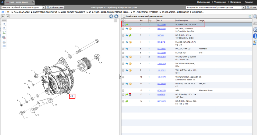Toggle the add circle on PULLEY row 5
Image resolution: width=257 pixels, height=135 pixels.
pos(123,49)
